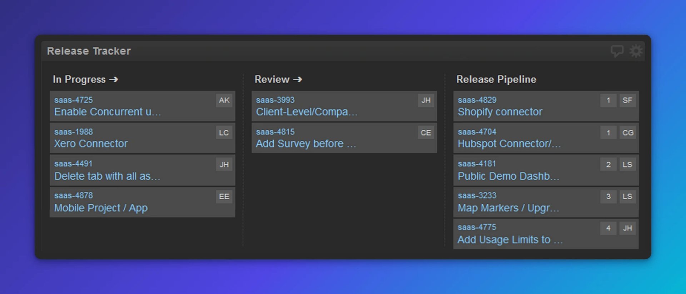This screenshot has width=686, height=294.
Task: Click the saas-1988 ticket ID
Action: coord(74,132)
